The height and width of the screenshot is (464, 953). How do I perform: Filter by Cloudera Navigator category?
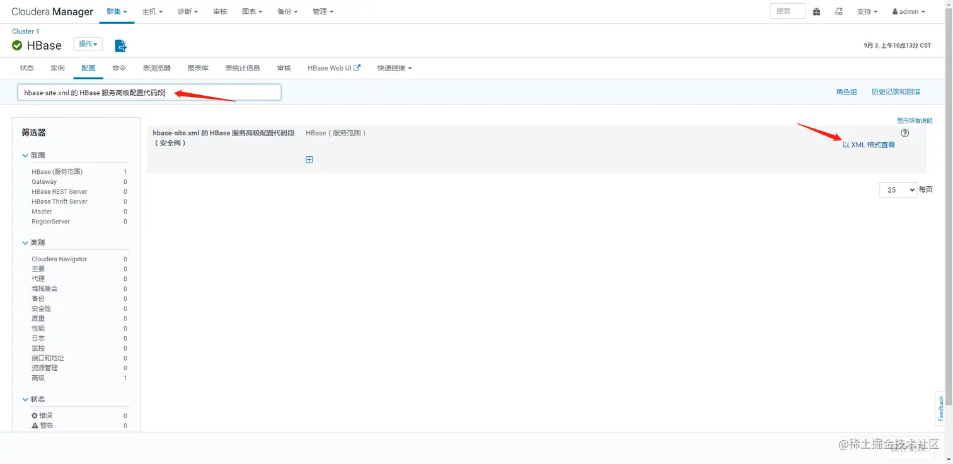pos(59,259)
